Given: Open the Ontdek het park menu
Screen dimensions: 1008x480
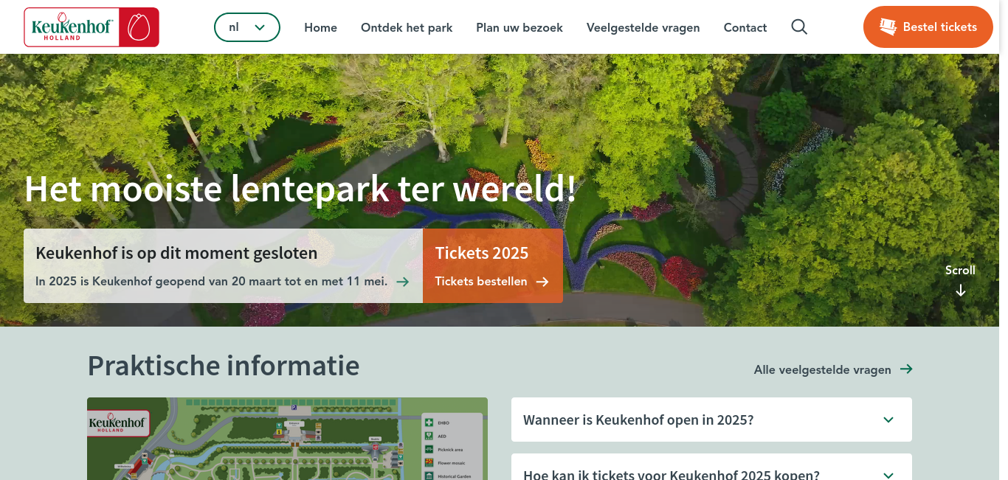Looking at the screenshot, I should [407, 27].
